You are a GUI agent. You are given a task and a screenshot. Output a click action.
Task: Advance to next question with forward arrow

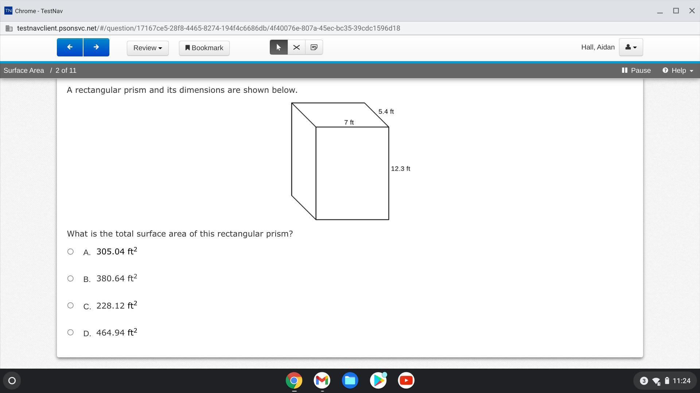click(x=96, y=47)
